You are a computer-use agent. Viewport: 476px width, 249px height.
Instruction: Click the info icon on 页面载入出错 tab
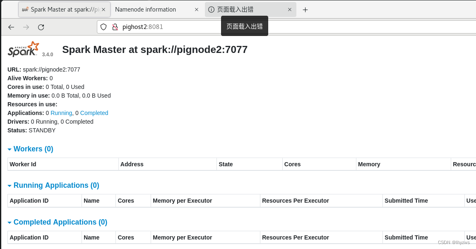211,10
